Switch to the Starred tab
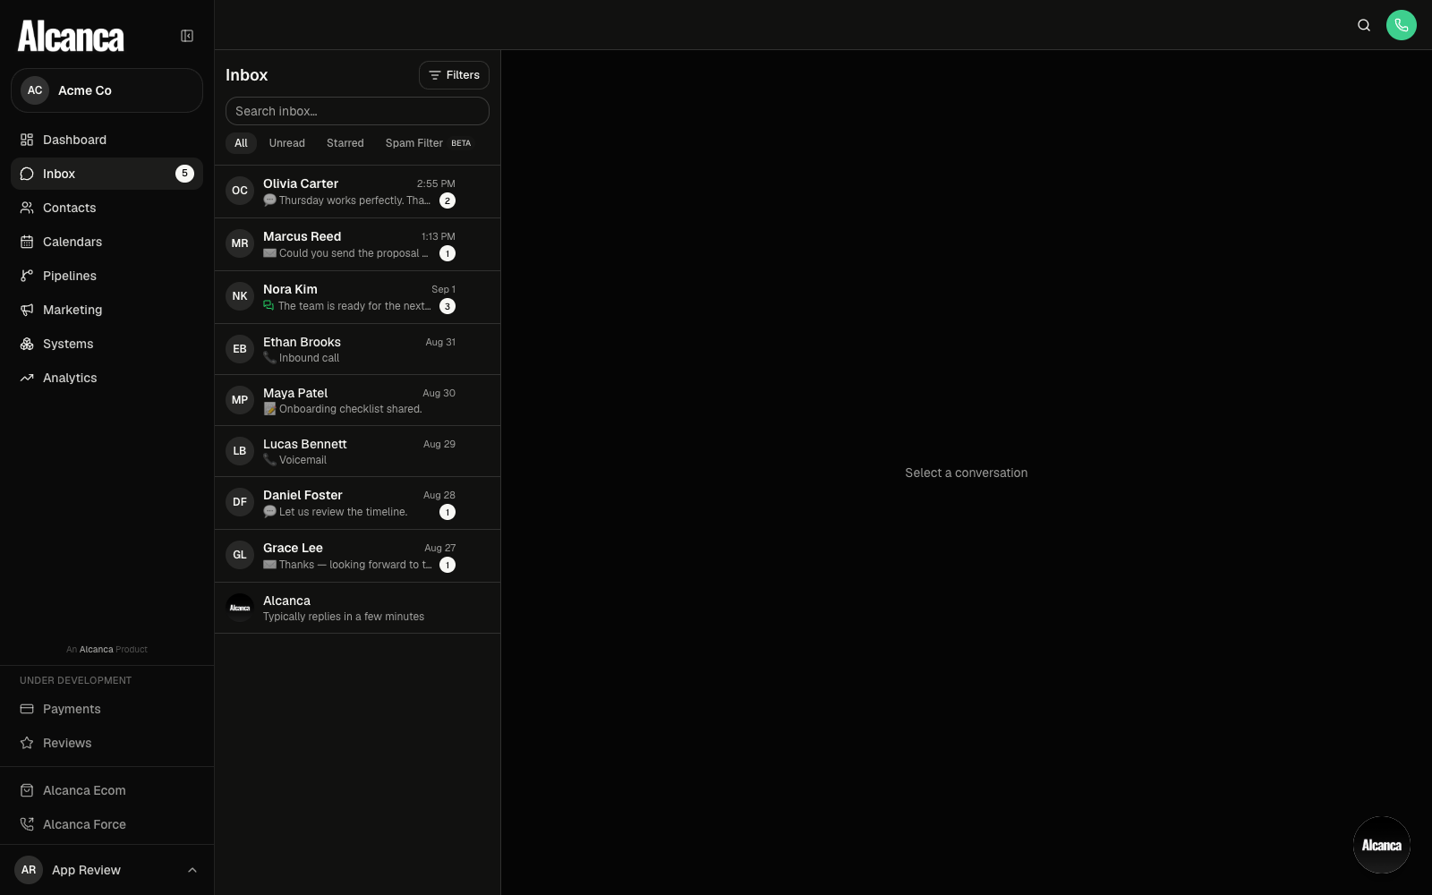Screen dimensions: 1432x895 345,143
